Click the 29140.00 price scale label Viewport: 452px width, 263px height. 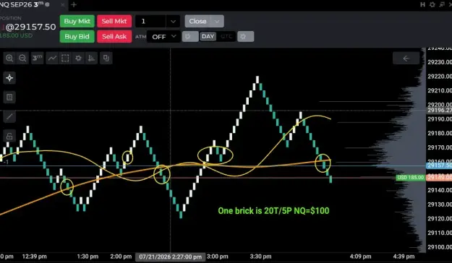click(440, 190)
